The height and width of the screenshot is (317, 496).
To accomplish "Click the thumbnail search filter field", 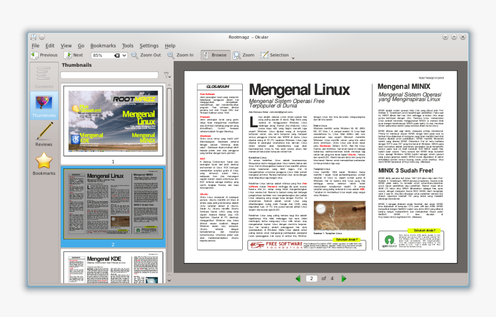I will tap(110, 75).
